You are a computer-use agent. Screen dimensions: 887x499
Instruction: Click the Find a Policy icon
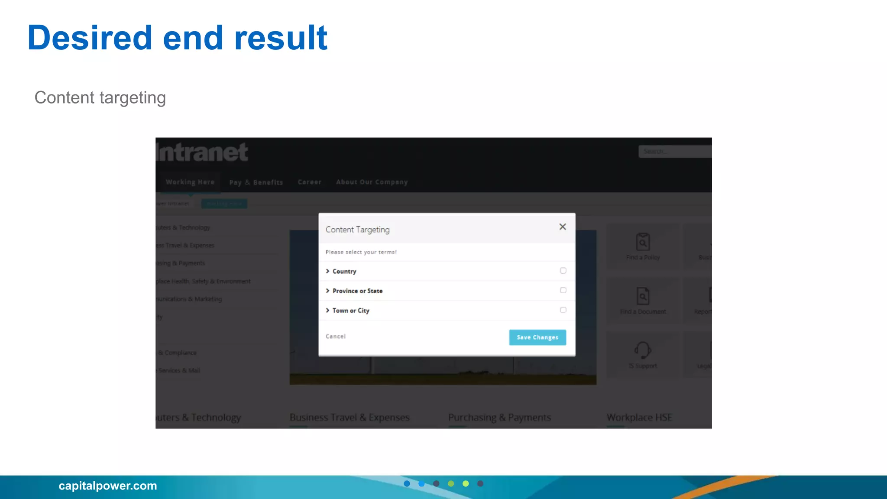pos(643,242)
